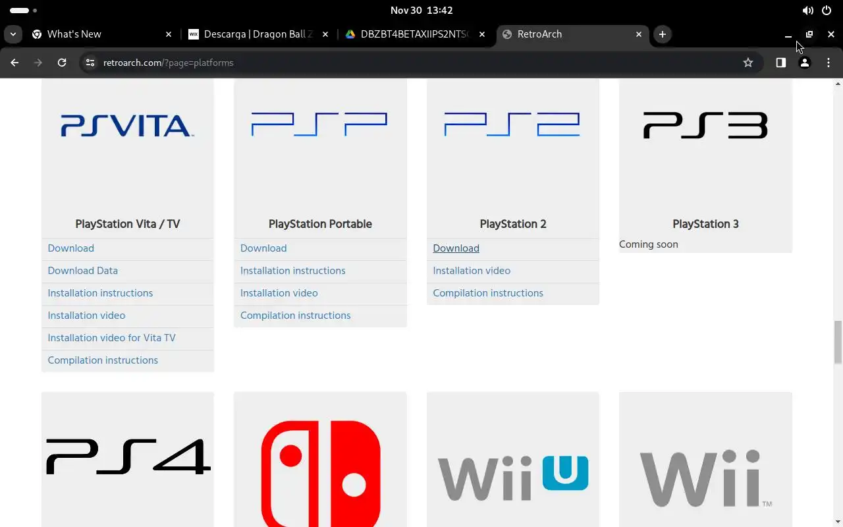The width and height of the screenshot is (843, 527).
Task: Reload the RetroArch page
Action: pos(62,63)
